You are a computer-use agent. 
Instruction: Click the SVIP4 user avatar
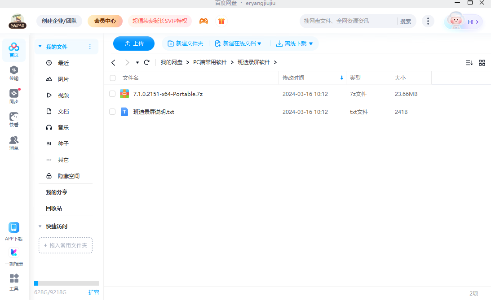(18, 21)
